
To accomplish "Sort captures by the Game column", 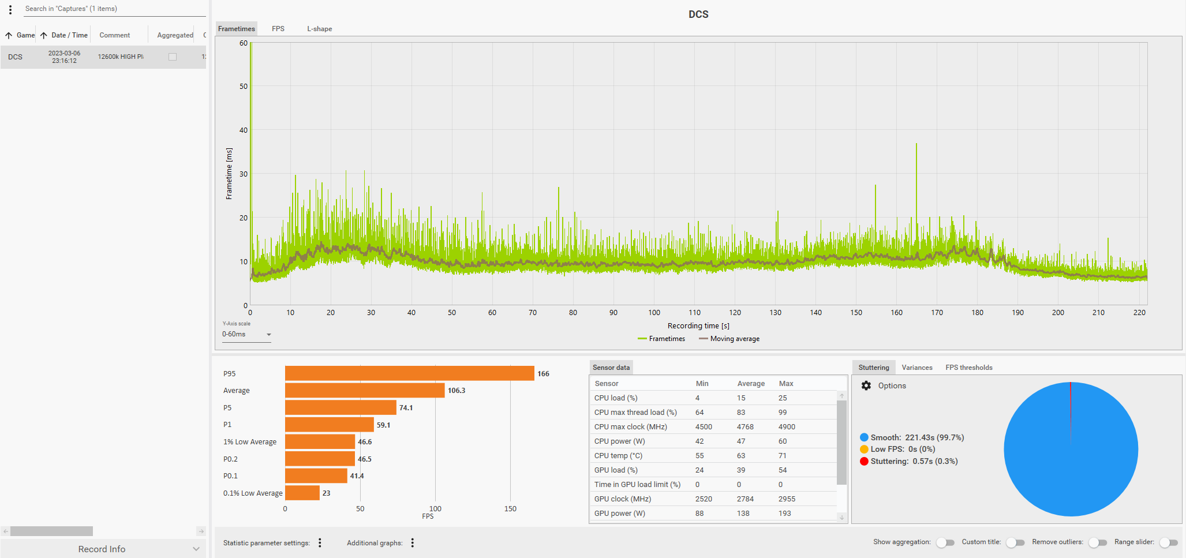I will [20, 35].
